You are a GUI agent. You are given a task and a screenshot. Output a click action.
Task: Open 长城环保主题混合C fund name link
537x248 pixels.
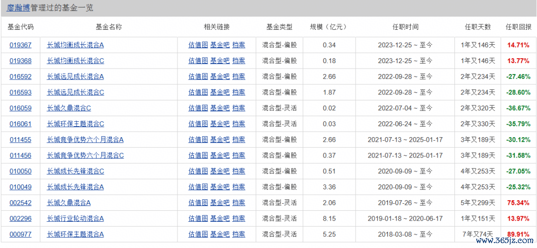[x=76, y=124]
